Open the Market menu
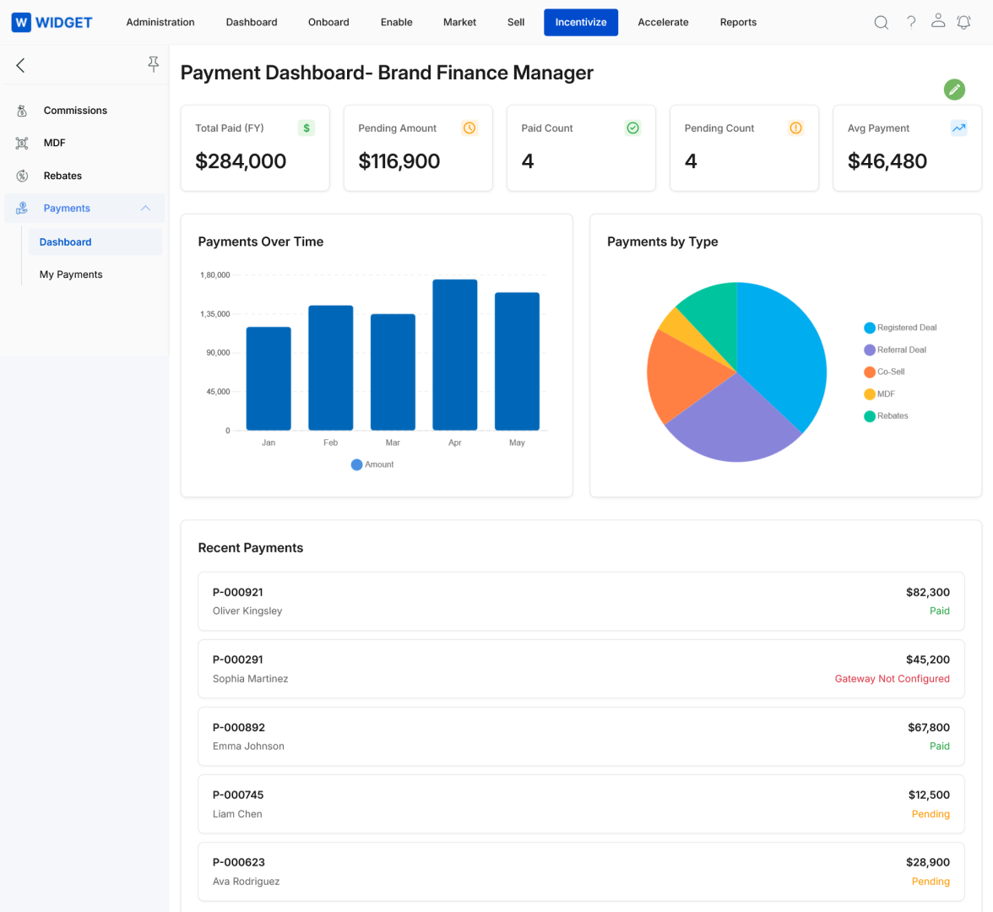Viewport: 993px width, 912px height. tap(459, 22)
